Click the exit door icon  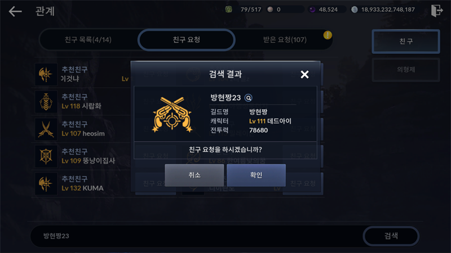tap(436, 11)
